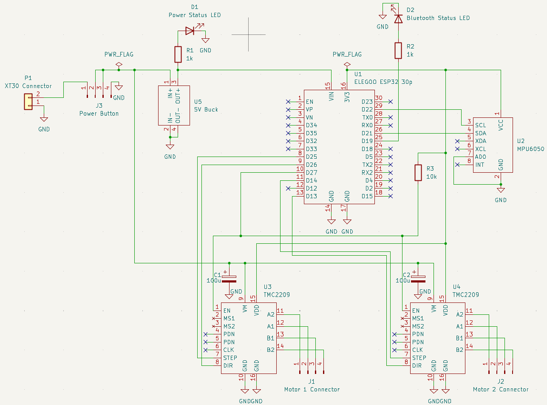Click the no-connect X on ESP32 D12 pin
This screenshot has width=547, height=405.
tap(288, 188)
